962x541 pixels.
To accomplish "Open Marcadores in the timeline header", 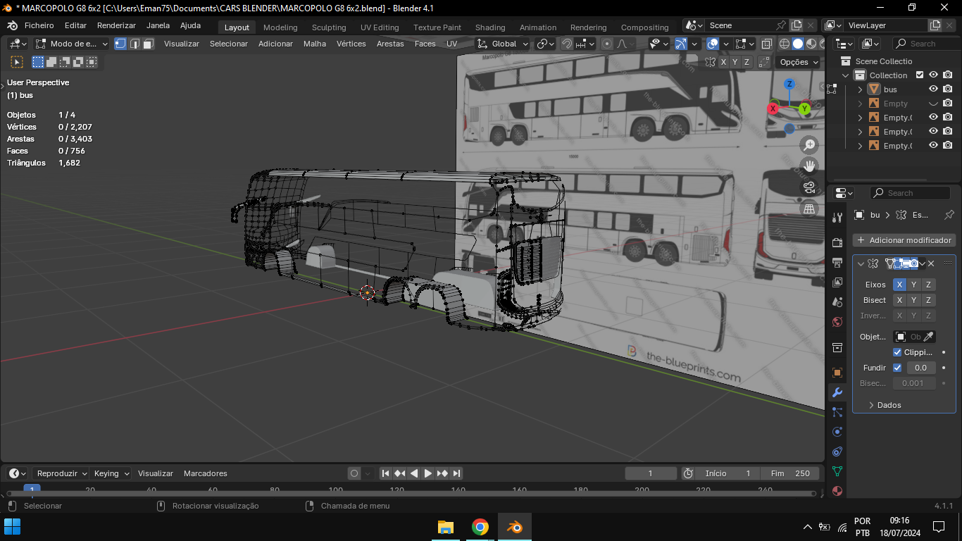I will click(206, 473).
